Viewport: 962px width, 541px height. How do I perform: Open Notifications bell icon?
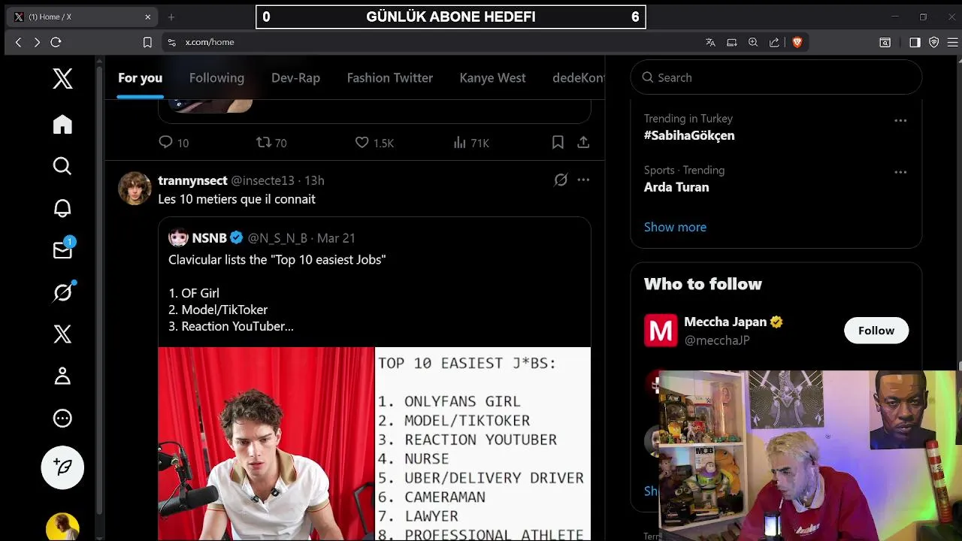pos(62,208)
